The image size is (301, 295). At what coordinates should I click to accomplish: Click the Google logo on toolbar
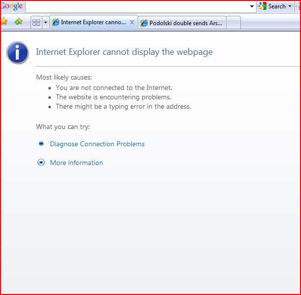[12, 6]
